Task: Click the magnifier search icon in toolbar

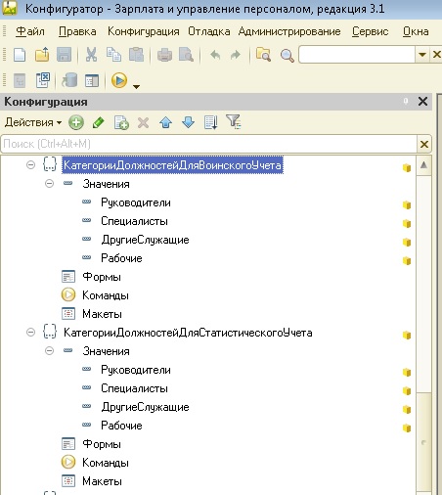Action: pos(287,55)
